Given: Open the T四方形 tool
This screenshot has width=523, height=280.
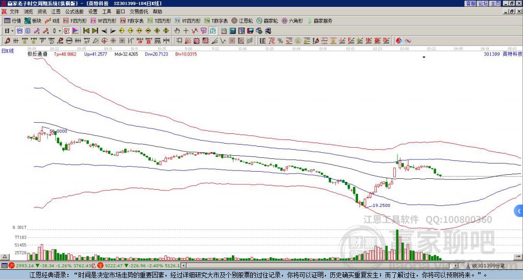Looking at the screenshot, I should (159, 20).
